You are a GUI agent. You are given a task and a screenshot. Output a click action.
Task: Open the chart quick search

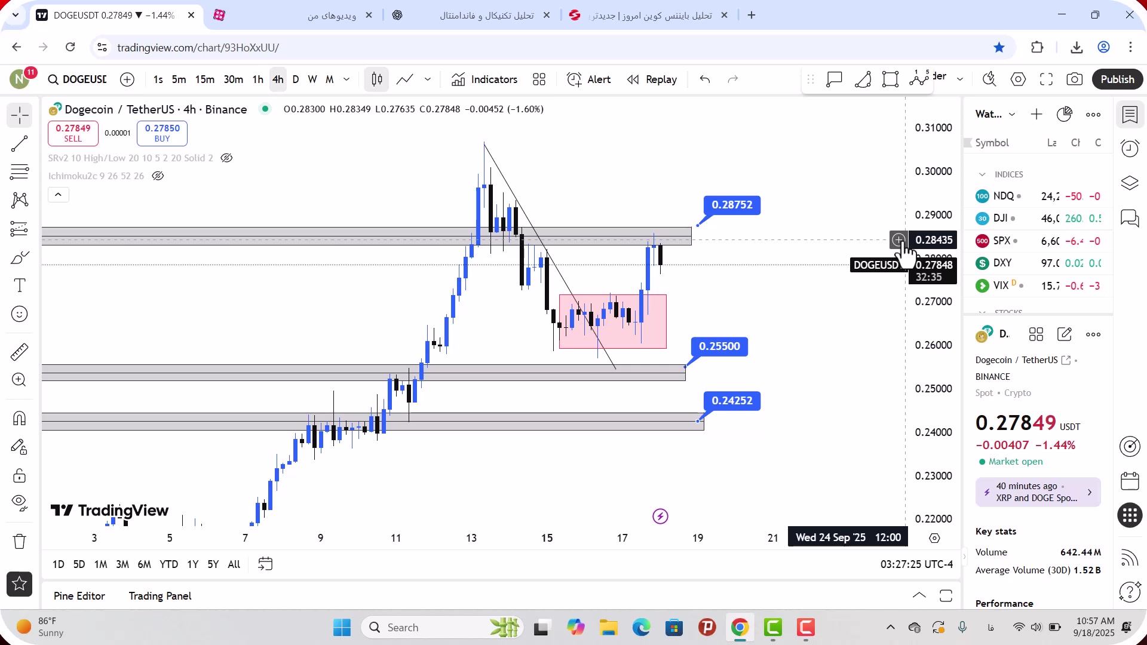[989, 79]
